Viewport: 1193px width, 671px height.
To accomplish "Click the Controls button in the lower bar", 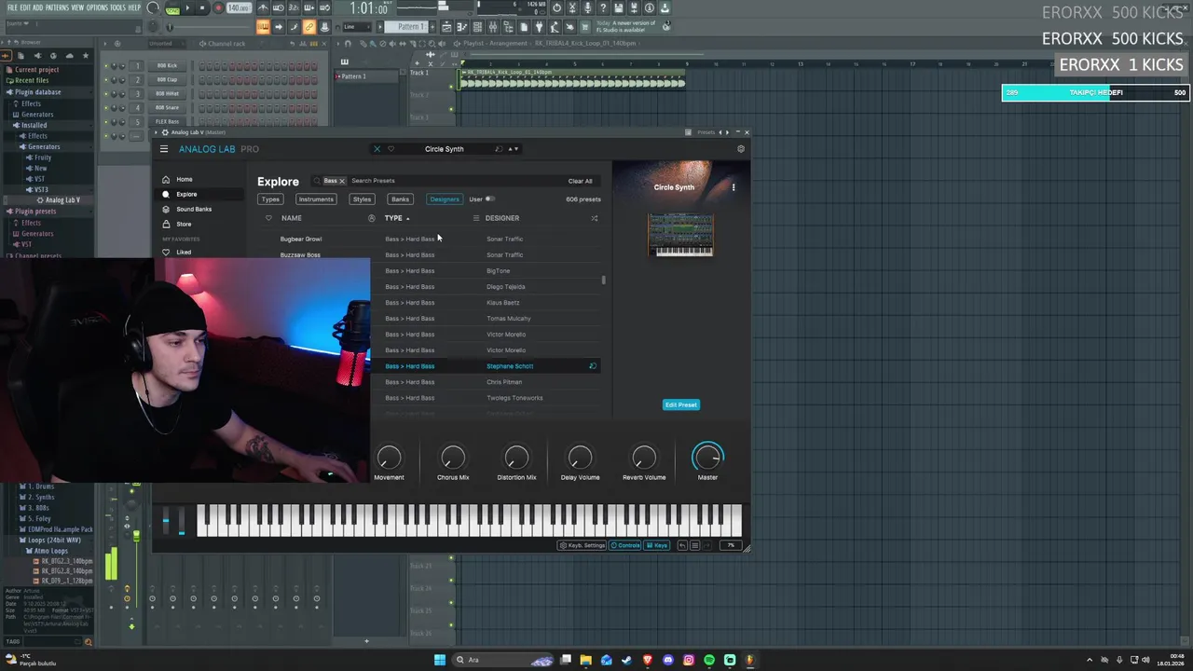I will pyautogui.click(x=625, y=545).
